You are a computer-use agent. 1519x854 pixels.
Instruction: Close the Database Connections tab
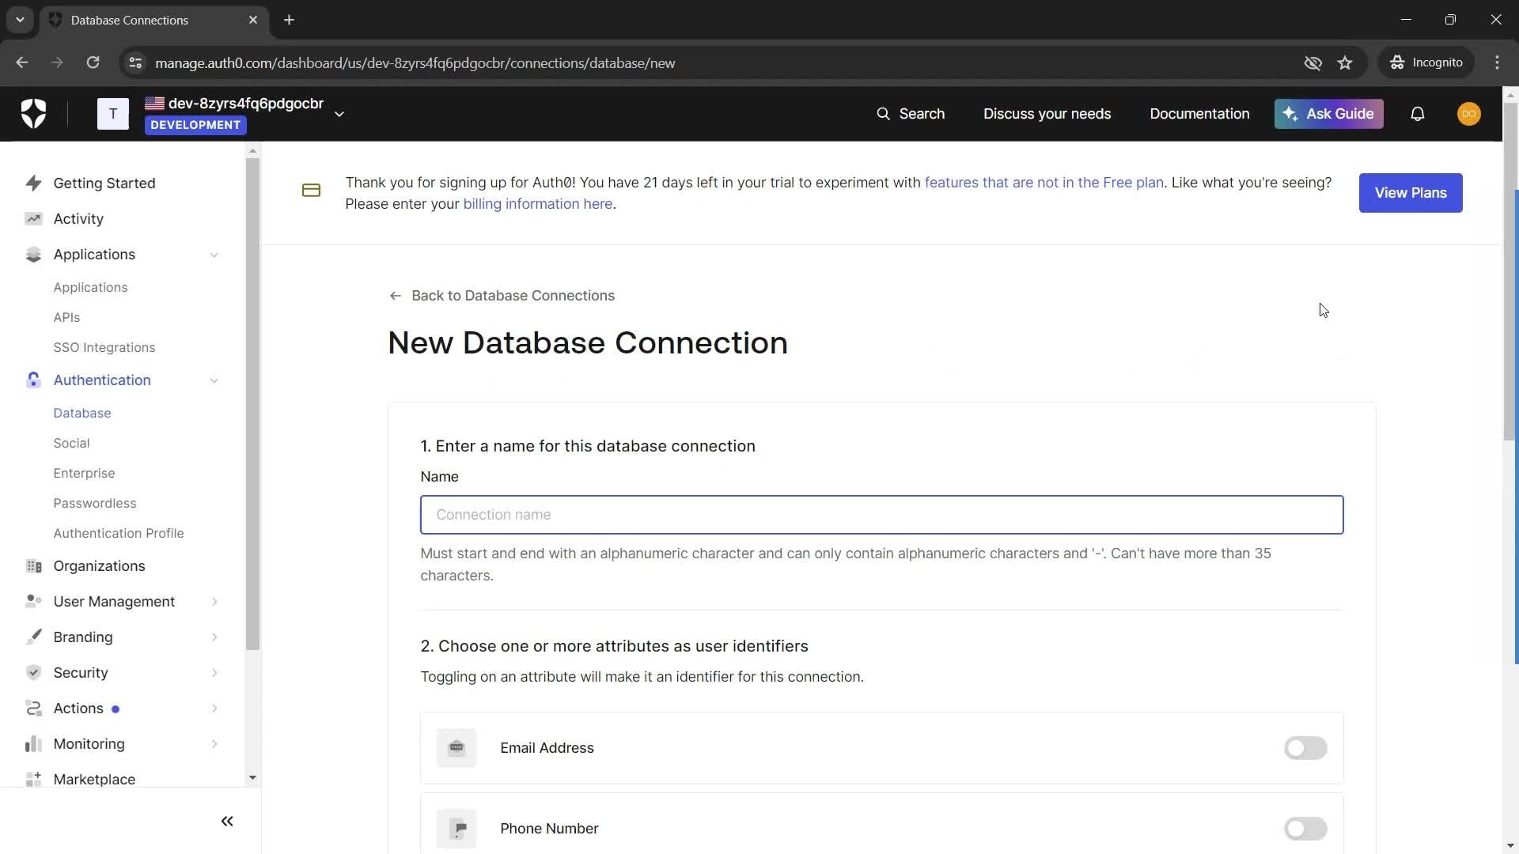tap(253, 20)
